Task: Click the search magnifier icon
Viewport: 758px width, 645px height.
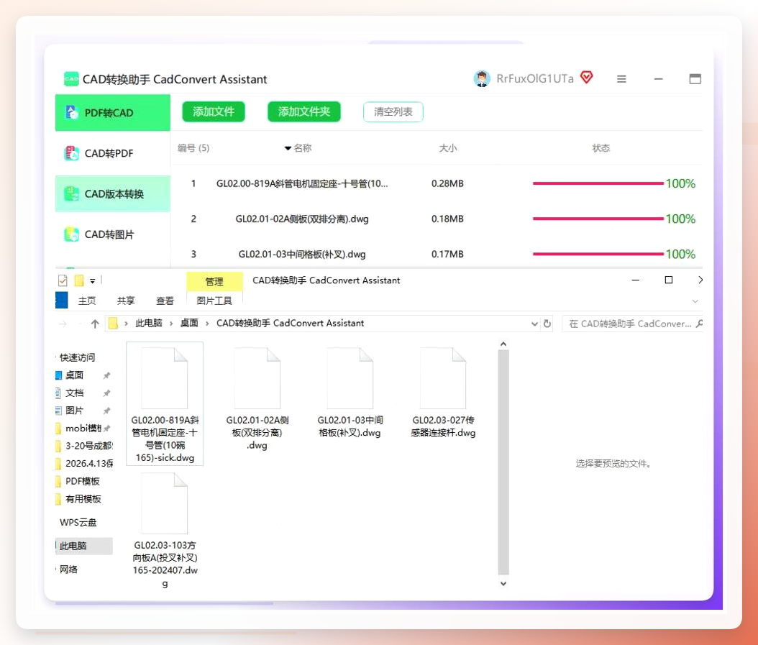Action: click(699, 324)
